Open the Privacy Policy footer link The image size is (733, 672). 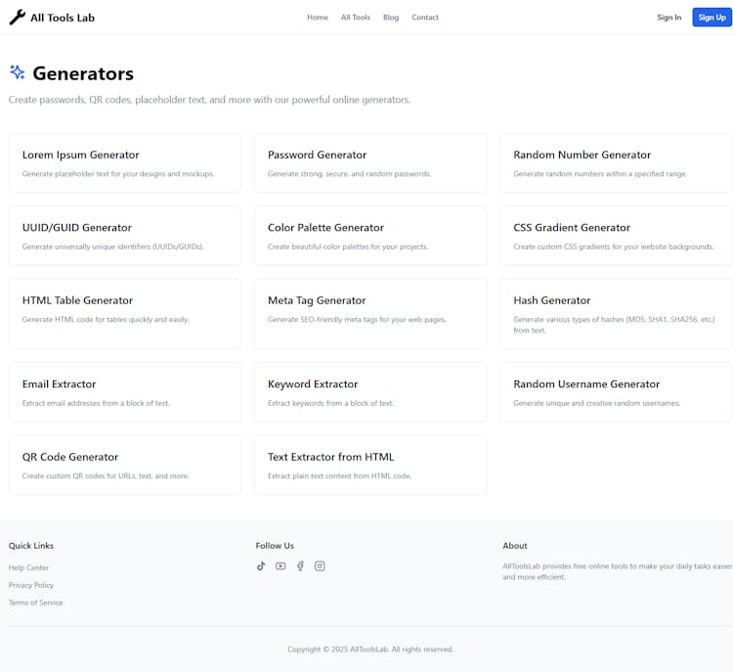click(31, 585)
